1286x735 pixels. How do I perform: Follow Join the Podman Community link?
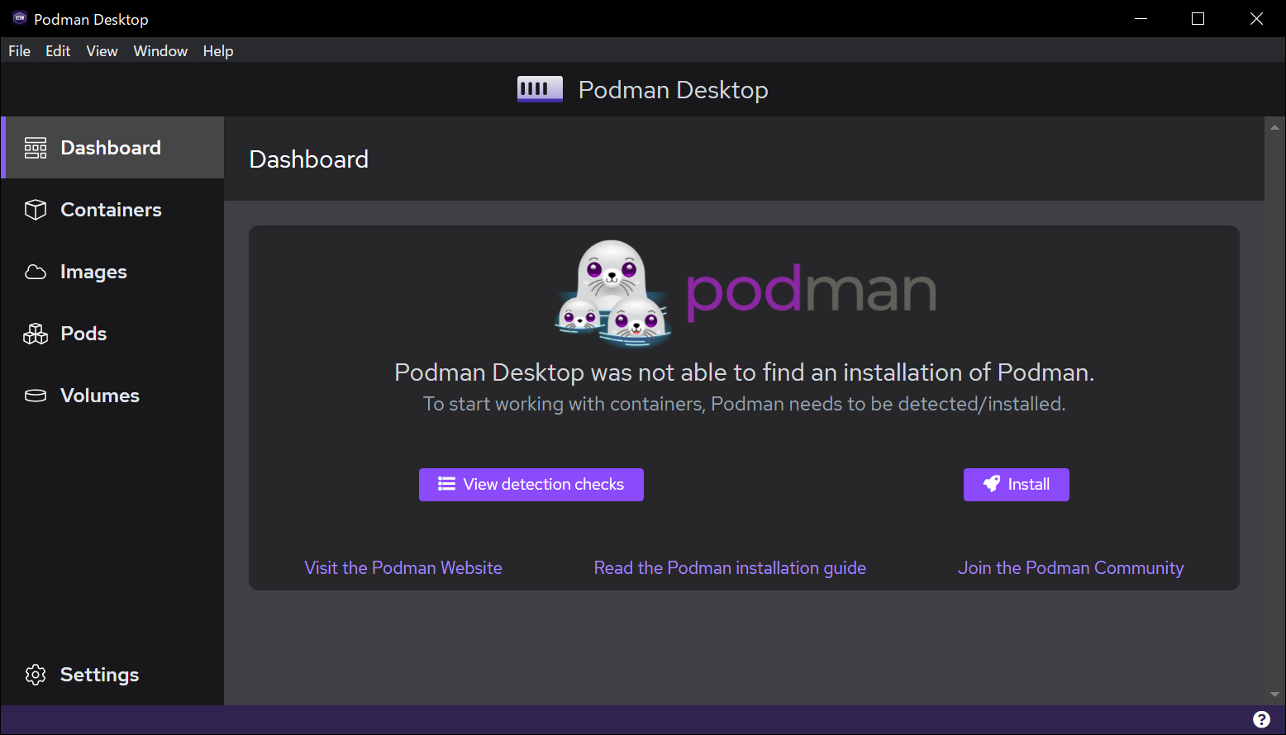(x=1070, y=568)
